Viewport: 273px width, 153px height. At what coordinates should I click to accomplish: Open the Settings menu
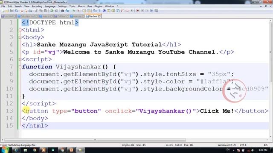point(62,6)
